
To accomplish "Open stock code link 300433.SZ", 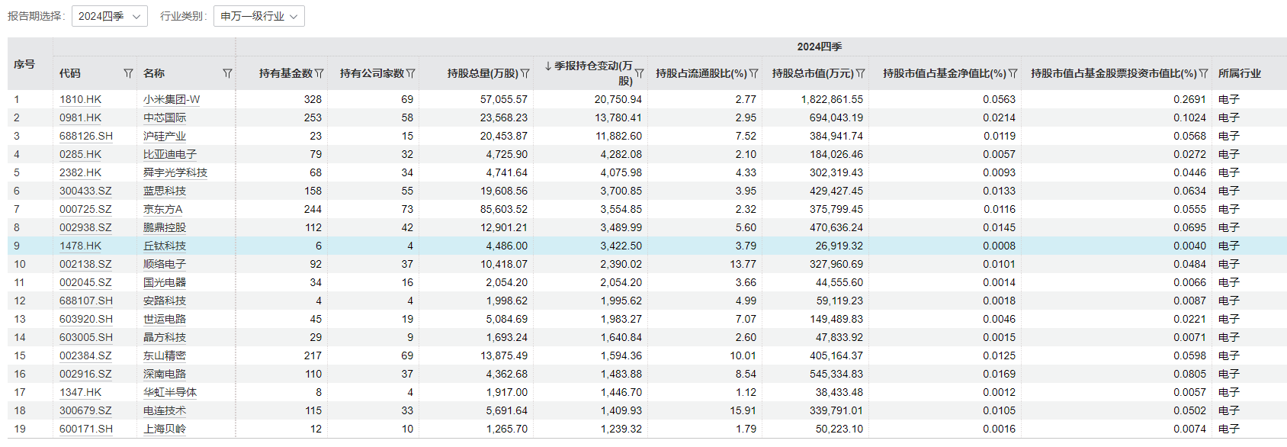I will click(85, 191).
